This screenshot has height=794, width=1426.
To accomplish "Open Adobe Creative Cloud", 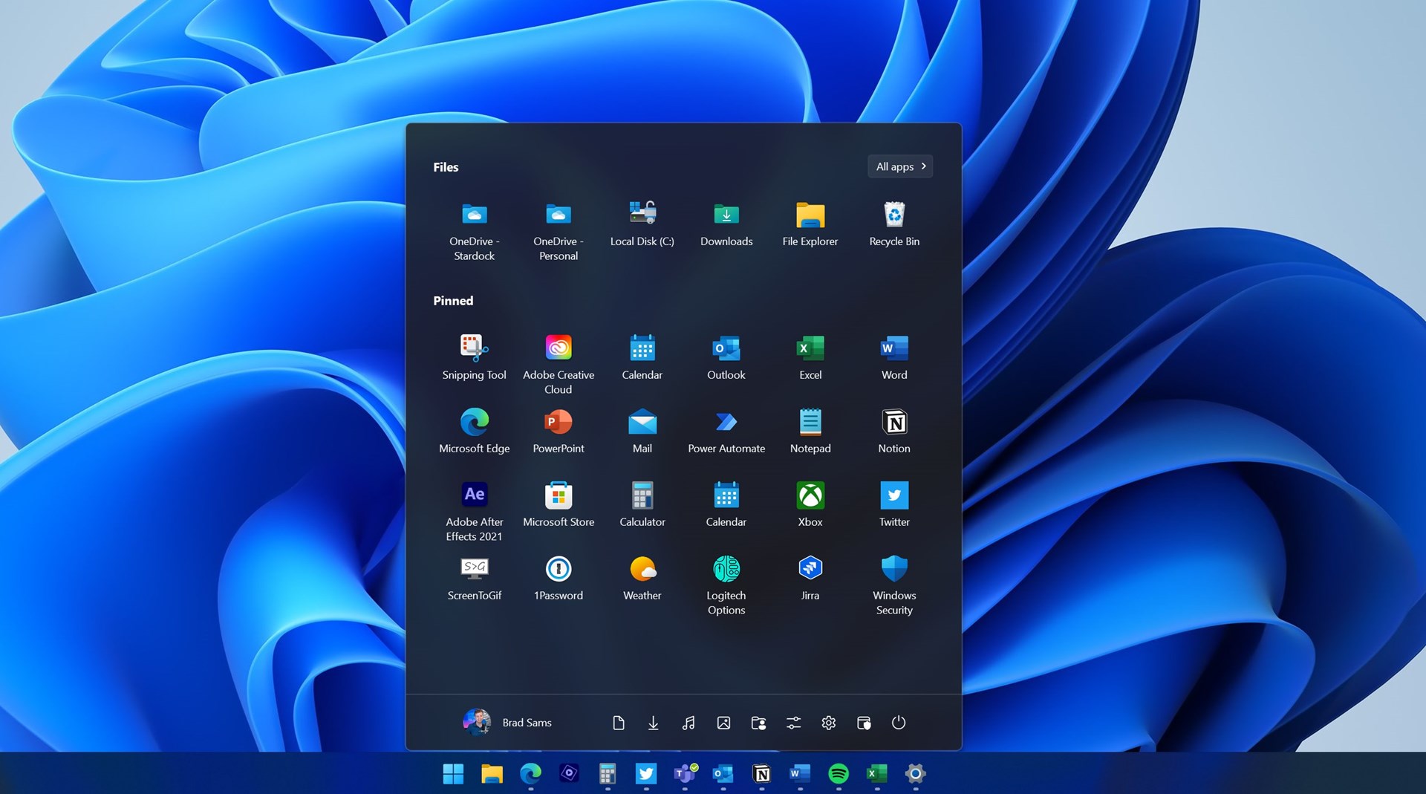I will [x=559, y=364].
